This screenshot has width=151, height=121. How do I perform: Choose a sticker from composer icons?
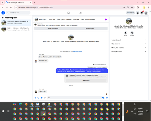tap(42, 98)
